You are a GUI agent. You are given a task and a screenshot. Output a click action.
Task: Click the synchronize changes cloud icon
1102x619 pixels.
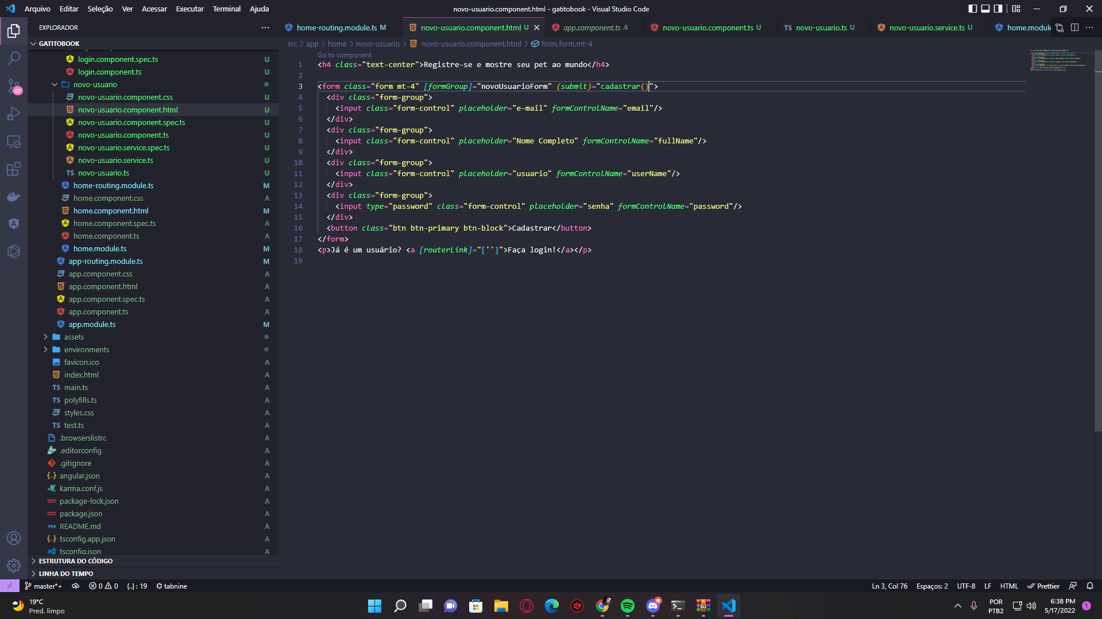tap(75, 586)
